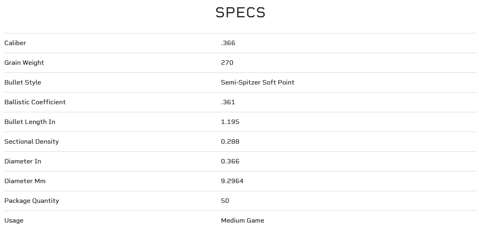
Task: Select the Diameter Mm label
Action: (x=25, y=181)
